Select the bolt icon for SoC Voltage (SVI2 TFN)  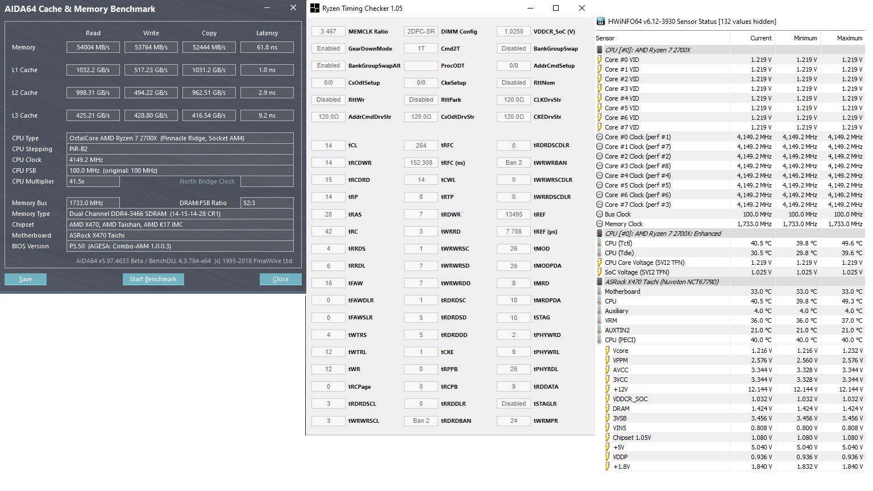point(600,272)
